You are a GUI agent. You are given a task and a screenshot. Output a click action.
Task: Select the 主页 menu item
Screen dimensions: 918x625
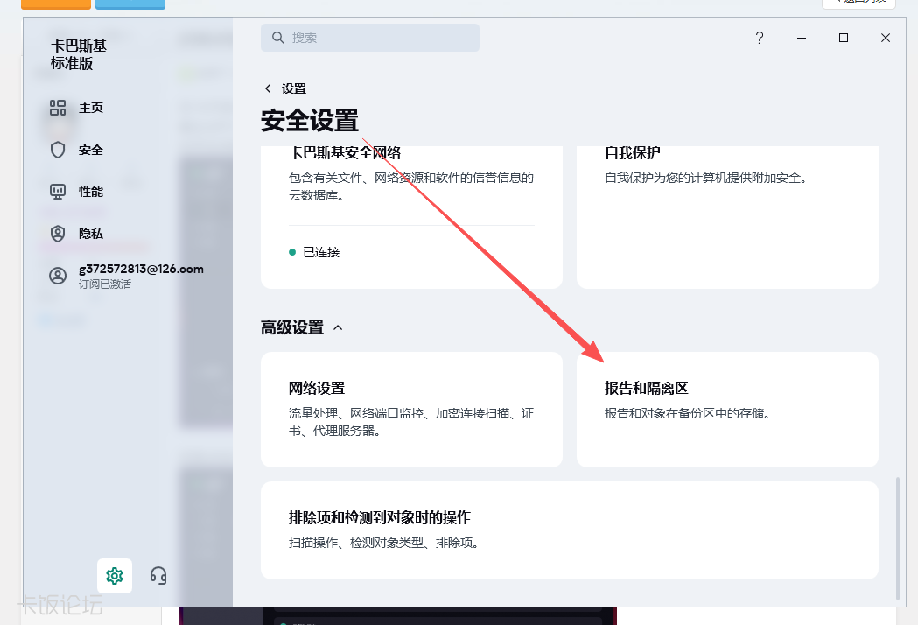(x=91, y=108)
